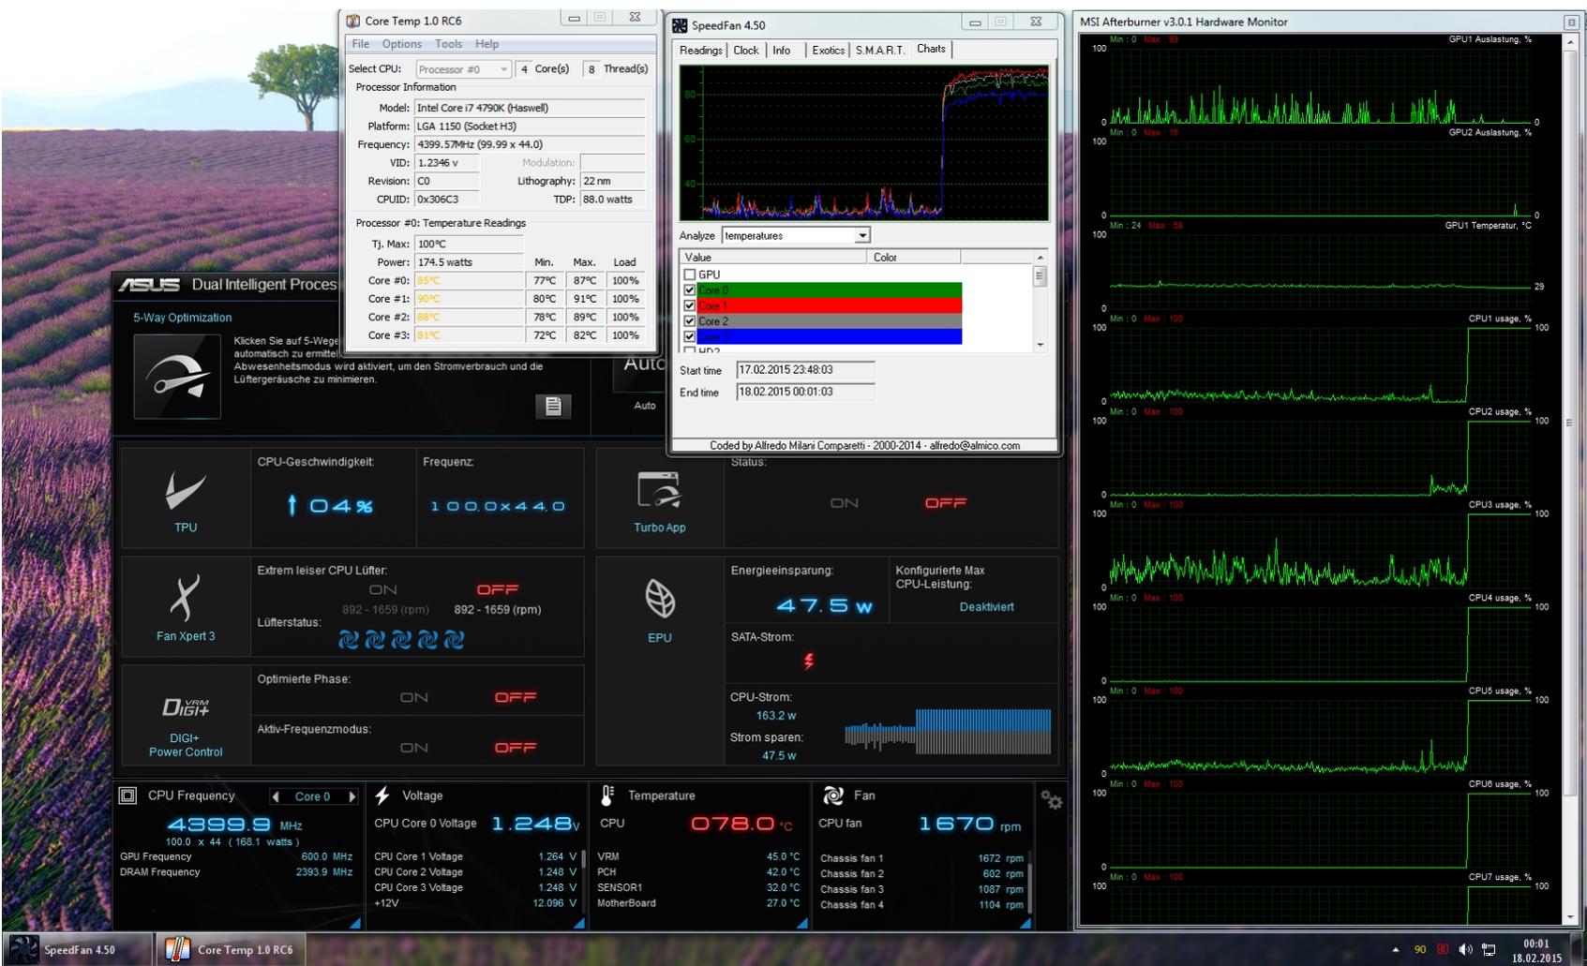Turn OFF Turbo App status
Image resolution: width=1587 pixels, height=966 pixels.
tap(946, 503)
